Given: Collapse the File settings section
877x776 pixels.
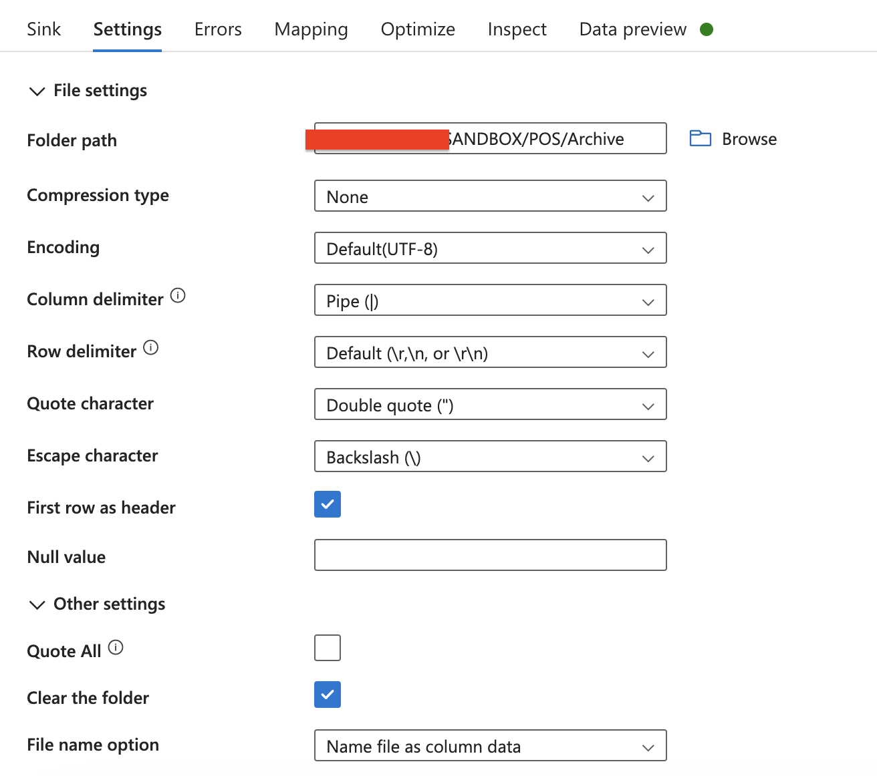Looking at the screenshot, I should (37, 91).
